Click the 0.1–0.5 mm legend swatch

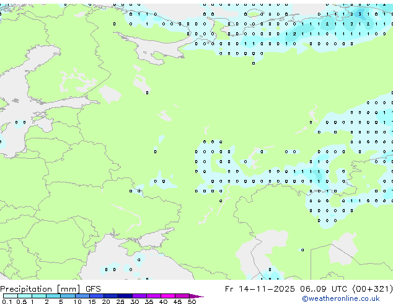click(x=11, y=296)
